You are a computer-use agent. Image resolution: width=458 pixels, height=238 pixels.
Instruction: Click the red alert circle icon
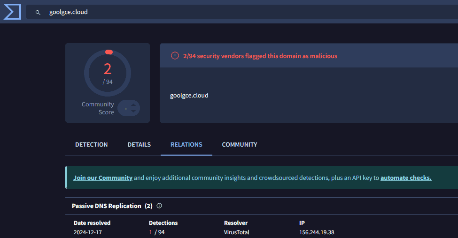pyautogui.click(x=175, y=56)
